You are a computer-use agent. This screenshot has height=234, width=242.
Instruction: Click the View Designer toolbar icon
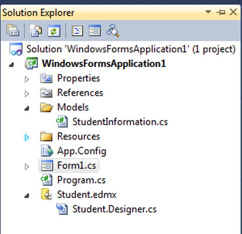pos(95,31)
